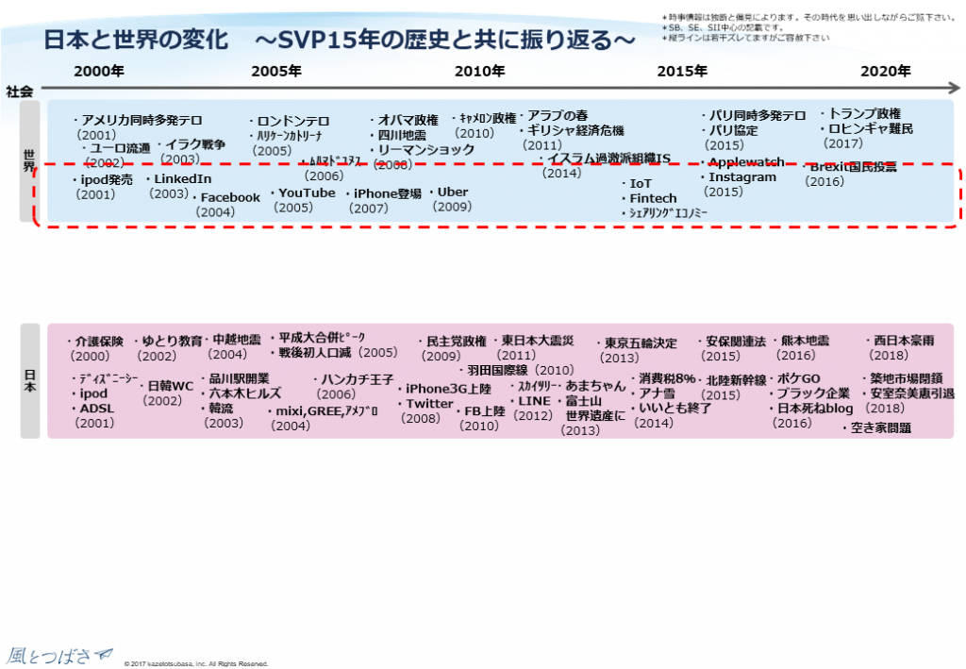Click the text 'パリ同時多発テロ'
This screenshot has height=669, width=966.
[x=758, y=116]
